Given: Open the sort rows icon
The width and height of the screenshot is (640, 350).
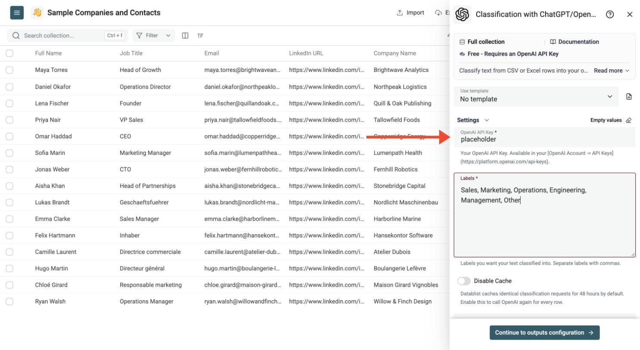Looking at the screenshot, I should pos(200,36).
